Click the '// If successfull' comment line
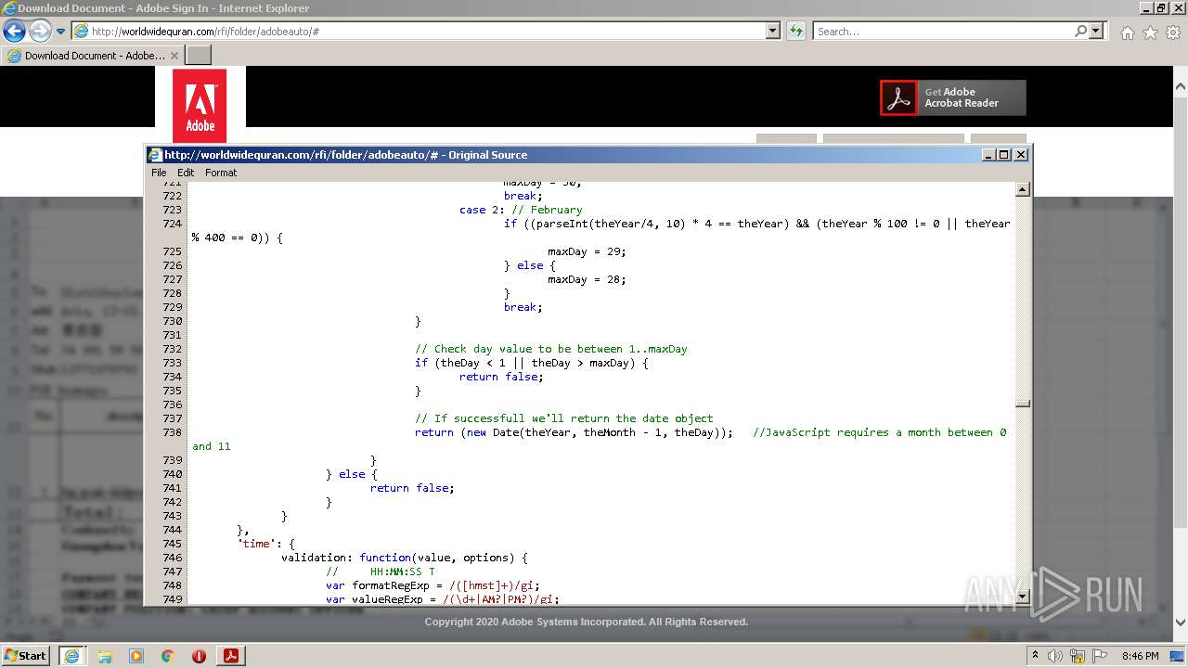The height and width of the screenshot is (668, 1188). click(x=564, y=418)
